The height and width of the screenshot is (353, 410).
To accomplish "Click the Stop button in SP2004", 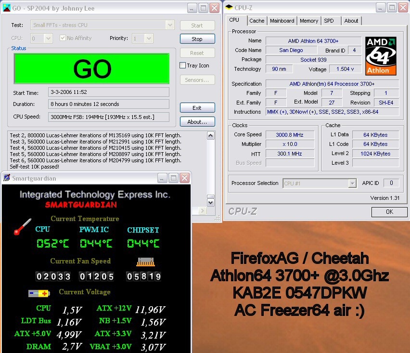I will pyautogui.click(x=197, y=39).
